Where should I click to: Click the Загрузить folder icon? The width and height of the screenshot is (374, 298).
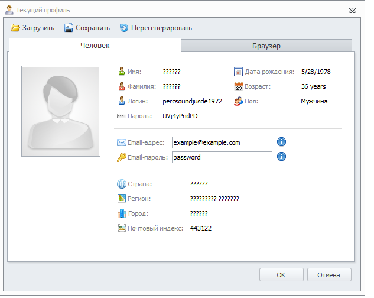15,28
